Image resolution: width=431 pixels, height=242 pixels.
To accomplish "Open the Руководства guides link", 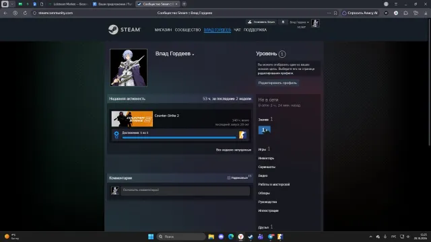I will tap(267, 202).
